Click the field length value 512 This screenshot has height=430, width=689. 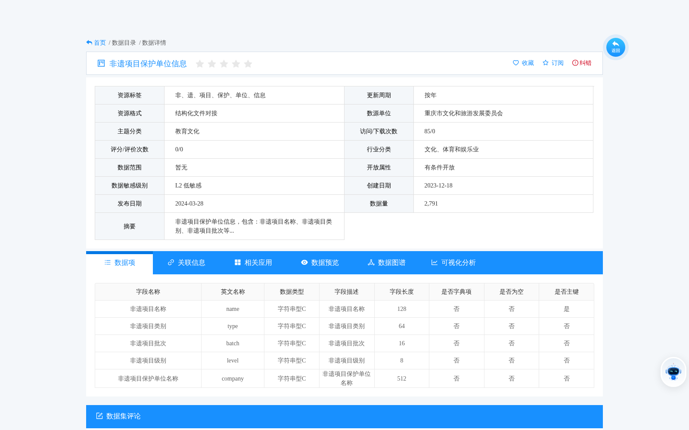pos(402,378)
